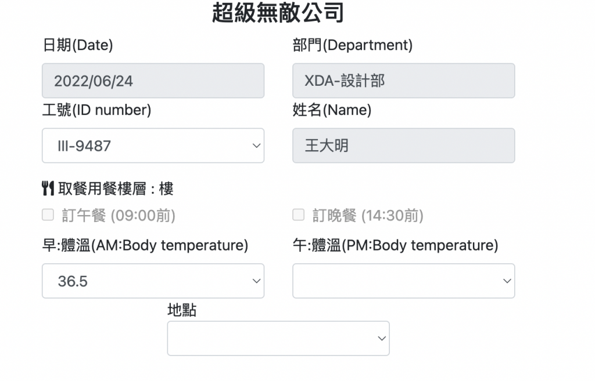Click the fork and knife meal icon
This screenshot has height=381, width=595.
pos(48,188)
